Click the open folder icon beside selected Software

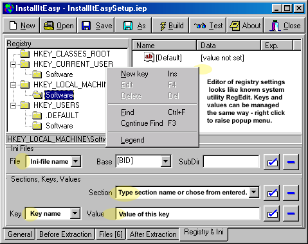[x=37, y=95]
